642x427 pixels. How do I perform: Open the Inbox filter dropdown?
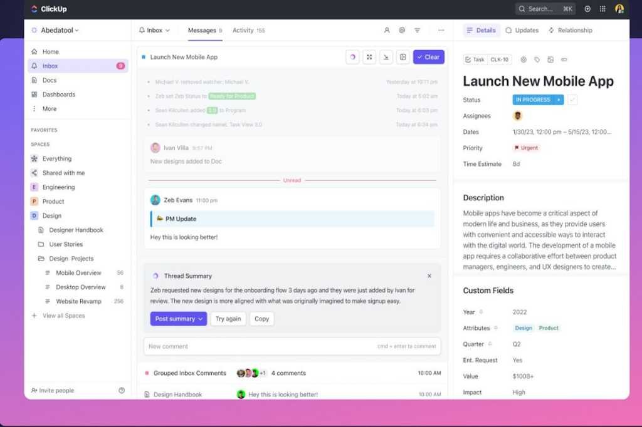[x=155, y=30]
